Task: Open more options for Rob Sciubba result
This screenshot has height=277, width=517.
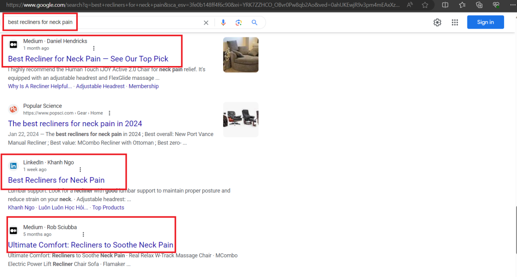Action: [x=83, y=235]
